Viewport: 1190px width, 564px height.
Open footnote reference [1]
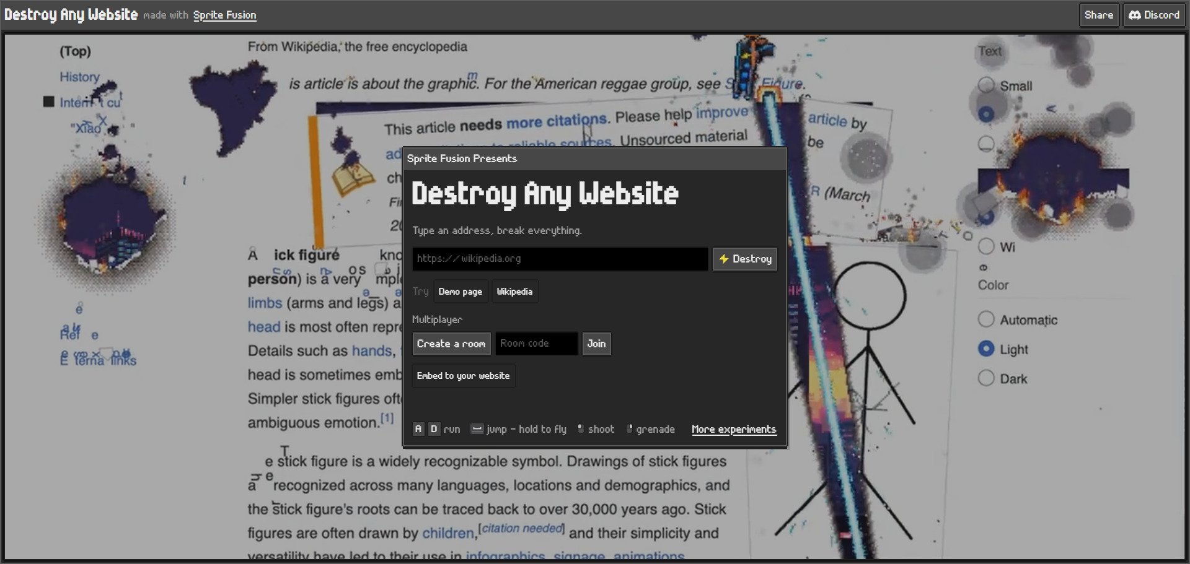[387, 418]
